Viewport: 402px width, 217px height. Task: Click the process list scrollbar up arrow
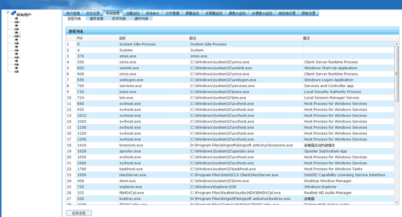click(396, 44)
